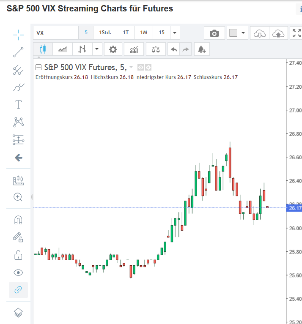Toggle hide all drawings eye icon

coord(18,273)
